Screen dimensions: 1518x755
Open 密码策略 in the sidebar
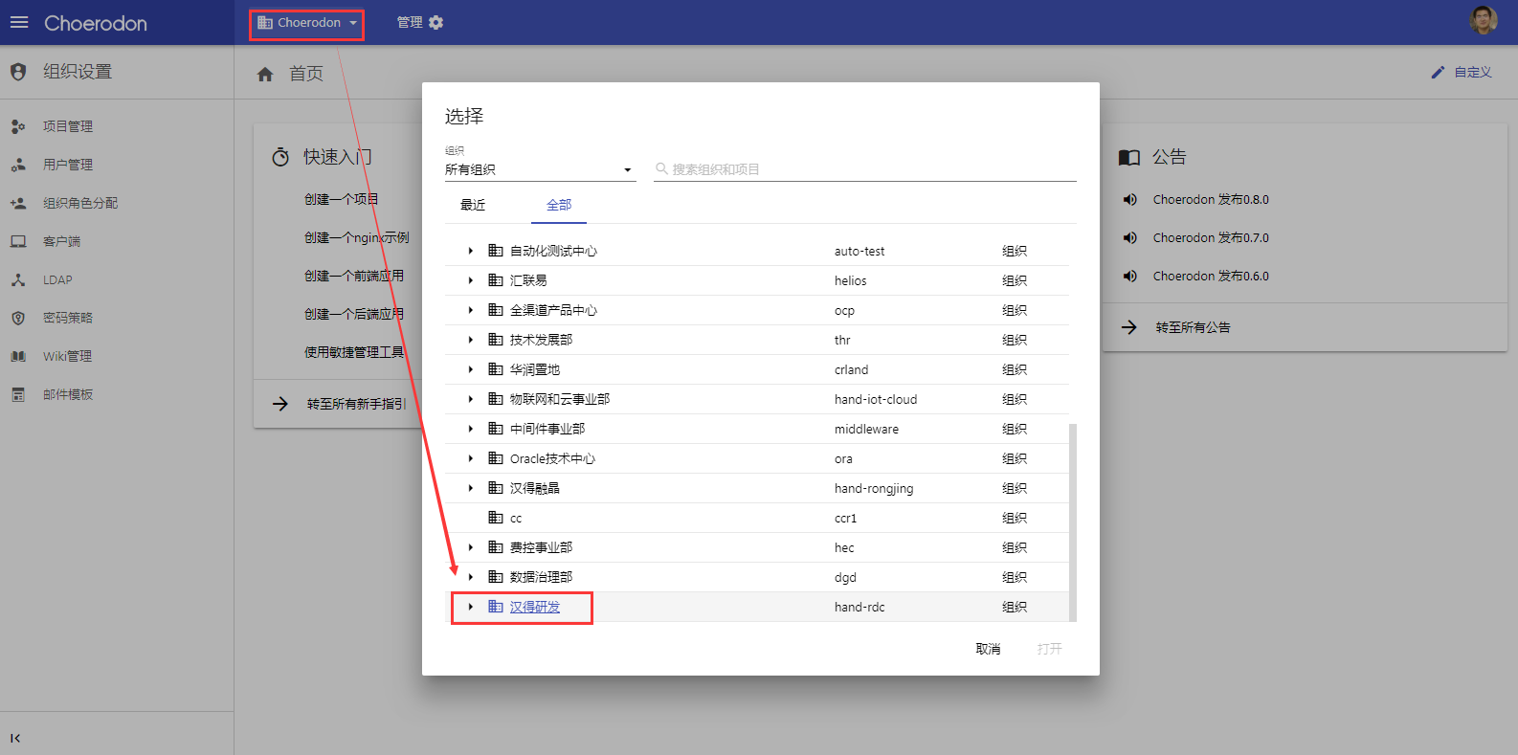pyautogui.click(x=68, y=318)
